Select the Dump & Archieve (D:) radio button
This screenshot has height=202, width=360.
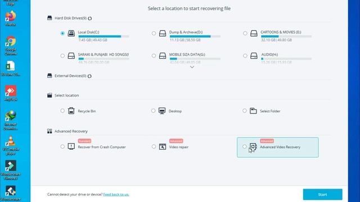[154, 34]
